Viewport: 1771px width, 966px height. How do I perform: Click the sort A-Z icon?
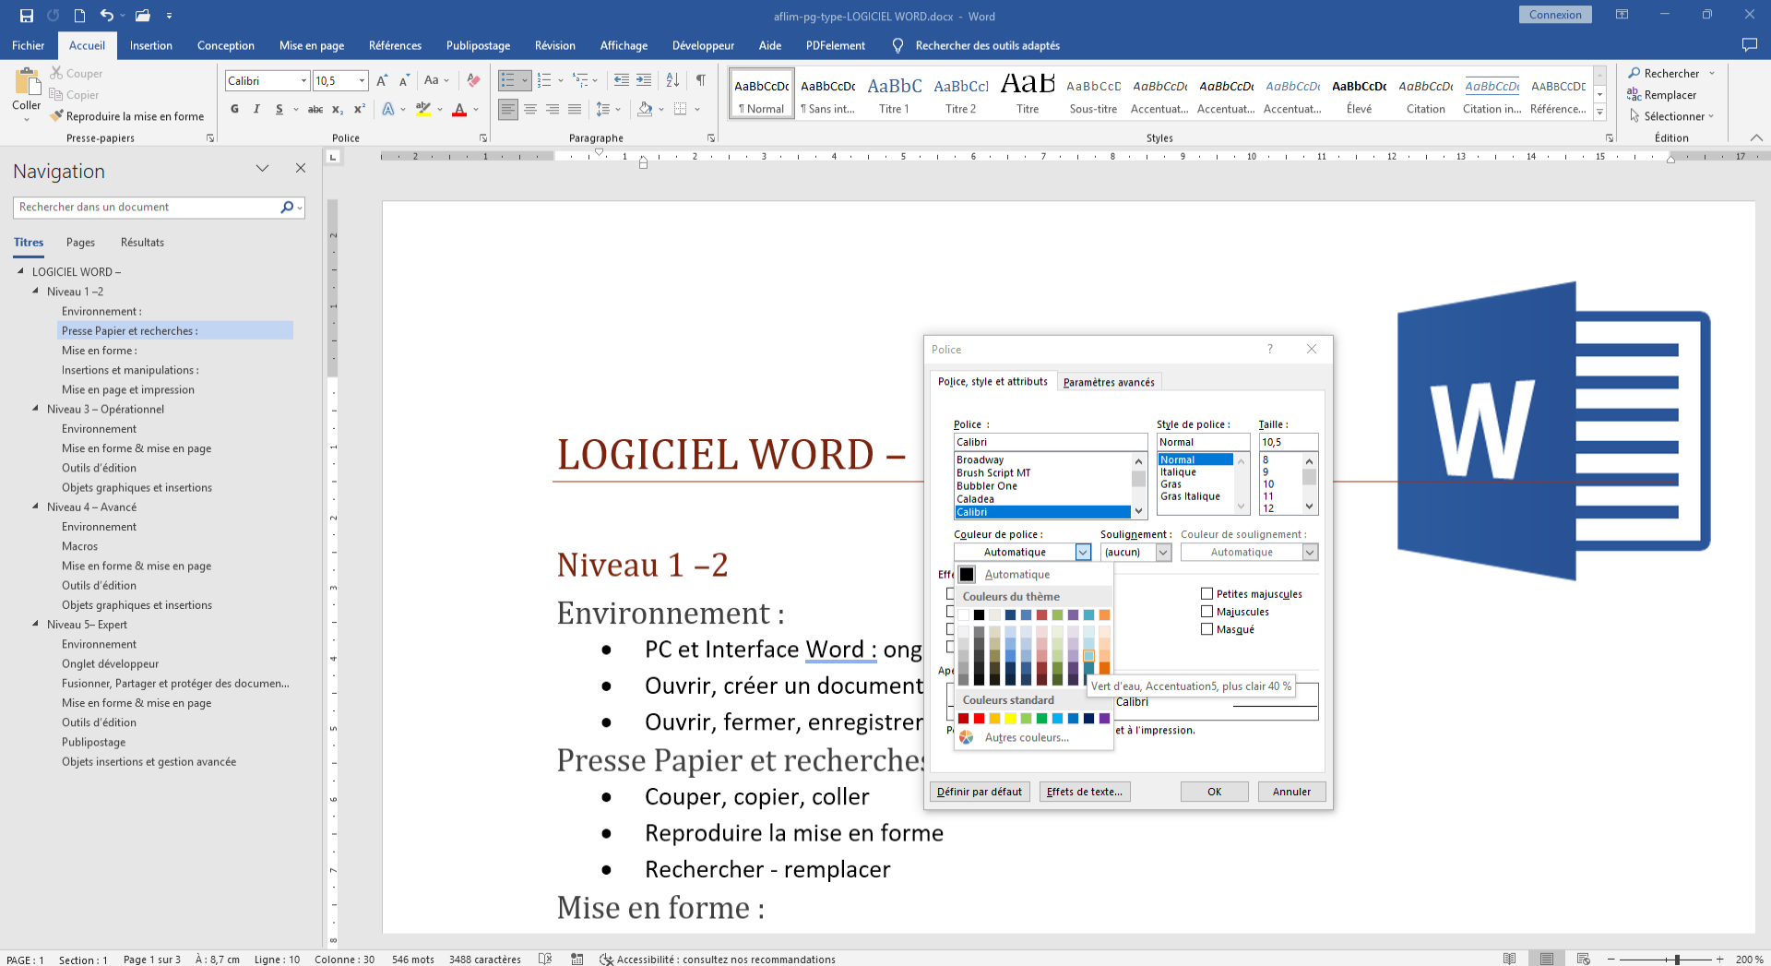click(x=672, y=81)
